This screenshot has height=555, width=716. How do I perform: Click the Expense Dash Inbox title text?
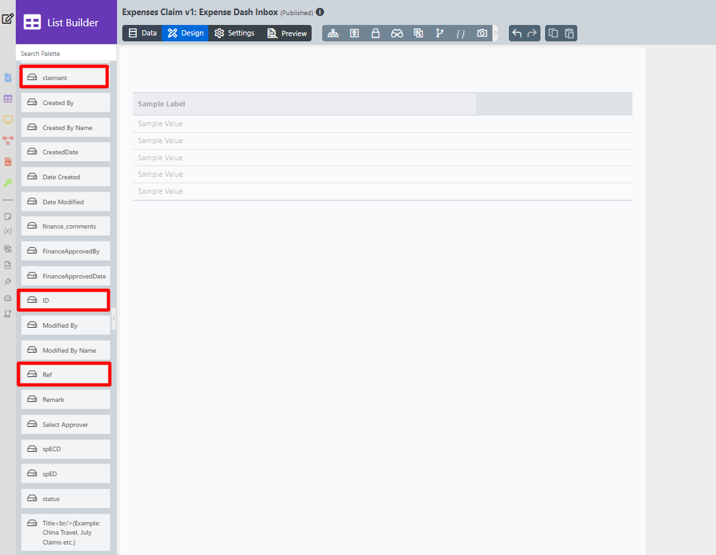[x=238, y=12]
